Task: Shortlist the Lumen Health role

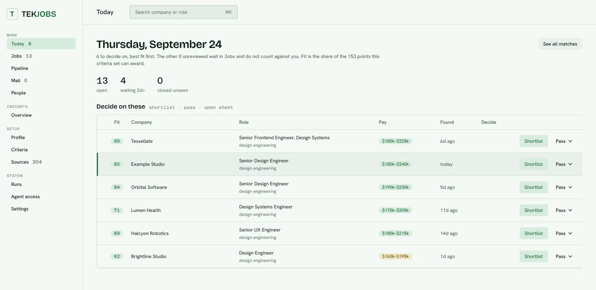Action: pos(533,210)
